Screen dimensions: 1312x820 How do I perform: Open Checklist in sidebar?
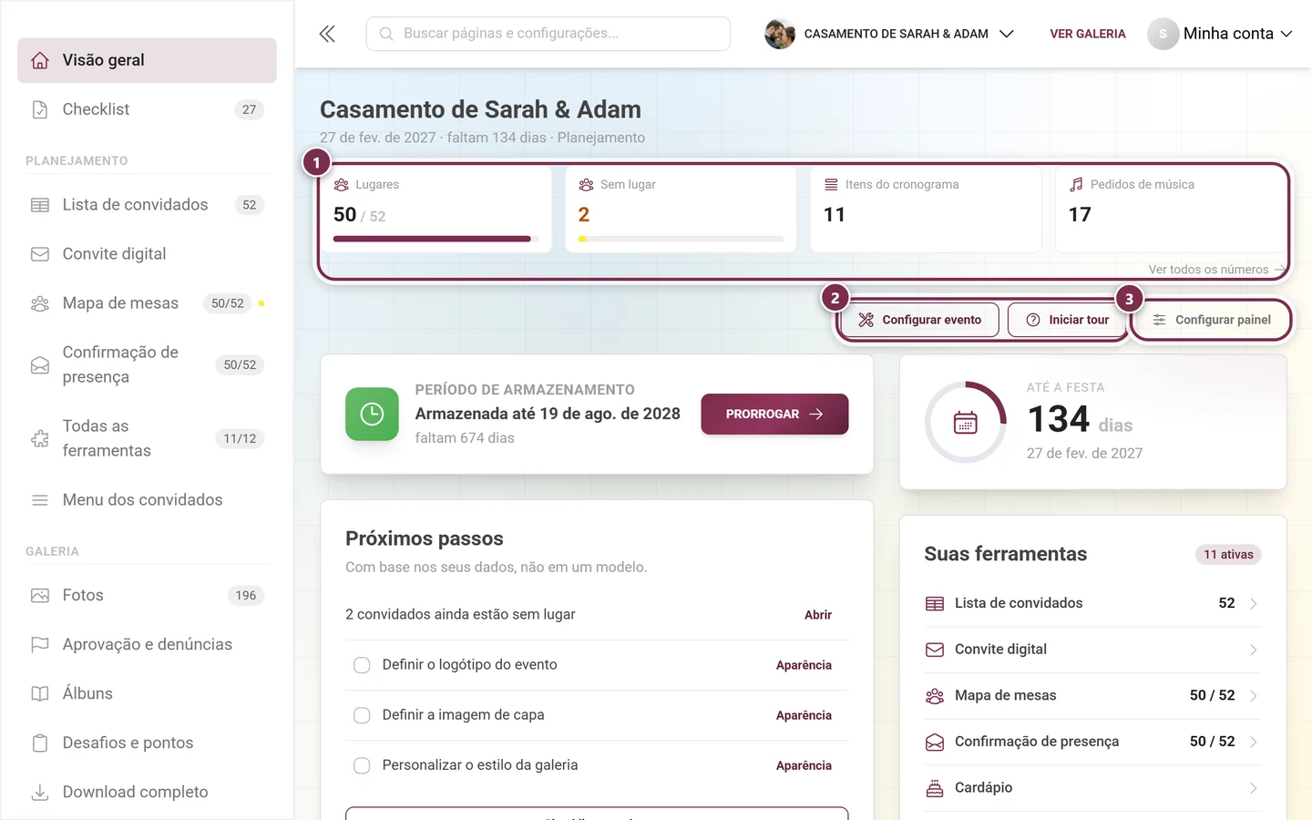(x=147, y=109)
